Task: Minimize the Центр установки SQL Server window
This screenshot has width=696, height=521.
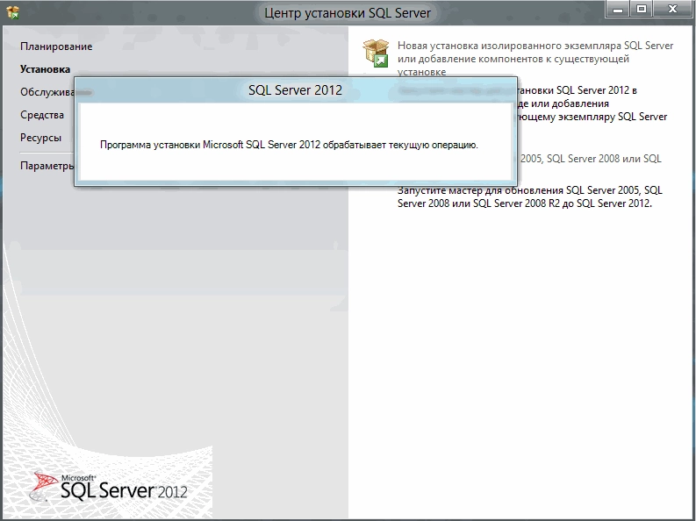Action: pos(618,10)
